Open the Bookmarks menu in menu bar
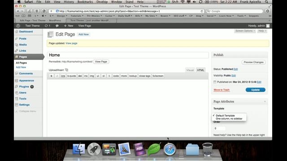287x161 pixels. click(85, 2)
